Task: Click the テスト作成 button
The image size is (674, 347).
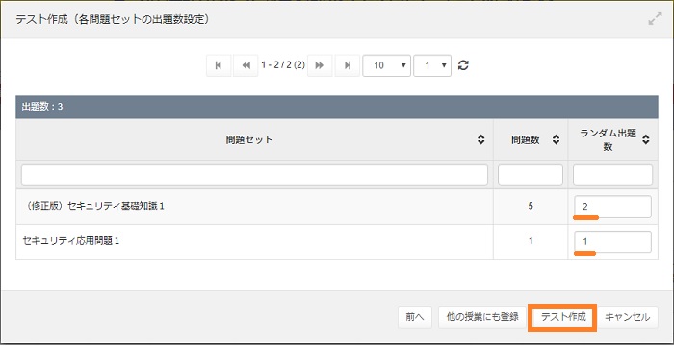Action: (563, 317)
